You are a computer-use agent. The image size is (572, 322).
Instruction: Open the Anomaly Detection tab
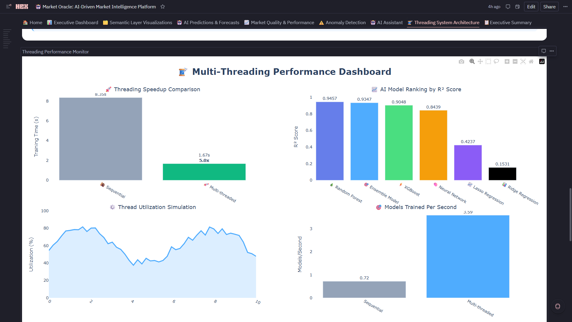[342, 23]
